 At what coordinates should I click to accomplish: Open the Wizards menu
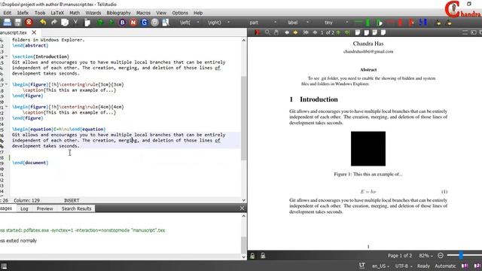tap(93, 13)
